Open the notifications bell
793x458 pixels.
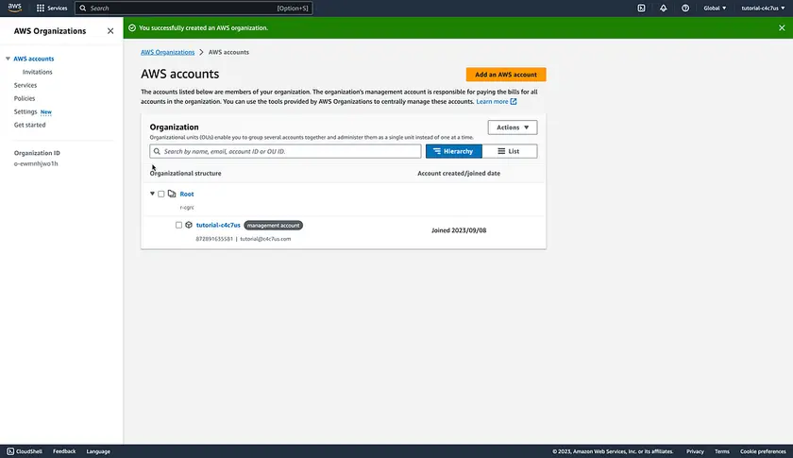pos(663,8)
